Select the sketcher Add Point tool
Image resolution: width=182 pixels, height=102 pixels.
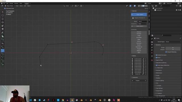pos(3,47)
